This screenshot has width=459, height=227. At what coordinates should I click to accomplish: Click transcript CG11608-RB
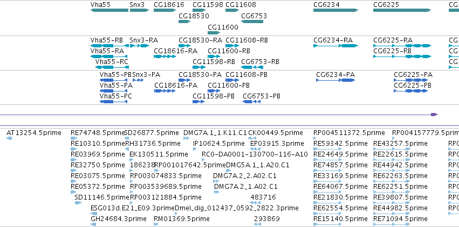click(232, 46)
